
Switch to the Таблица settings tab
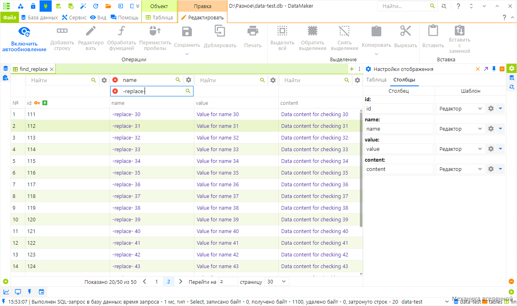(376, 79)
